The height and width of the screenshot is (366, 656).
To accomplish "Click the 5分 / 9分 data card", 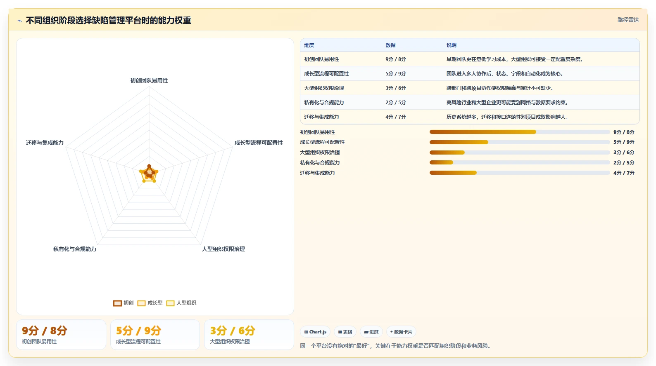I will [155, 335].
